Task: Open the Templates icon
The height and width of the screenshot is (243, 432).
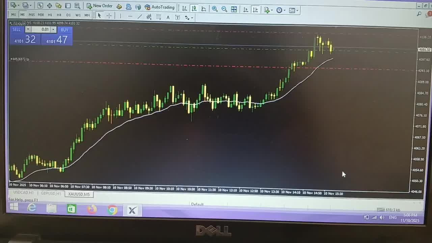Action: pos(292,10)
